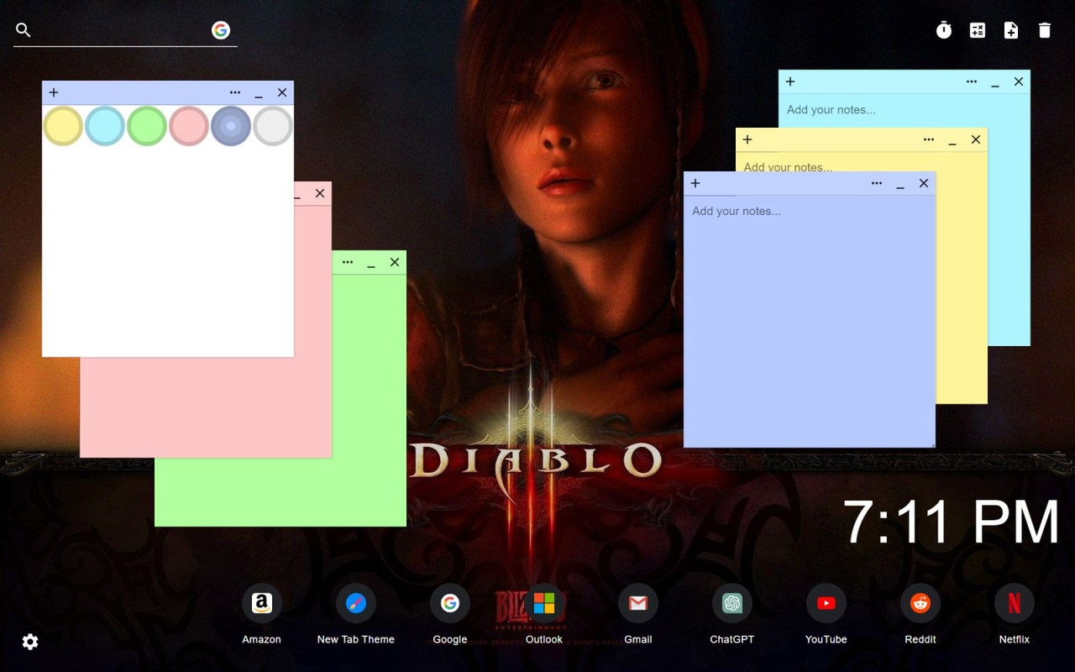Close the green sticky note

click(x=395, y=262)
